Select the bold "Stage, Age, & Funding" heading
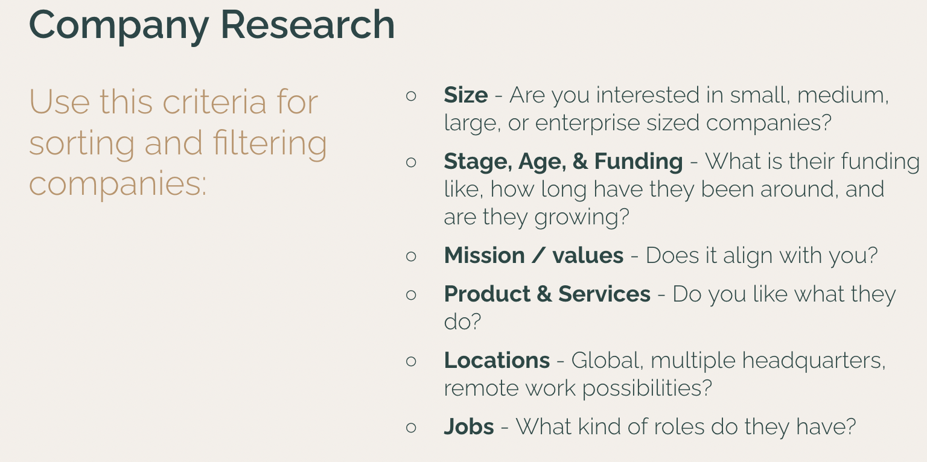 [x=563, y=162]
